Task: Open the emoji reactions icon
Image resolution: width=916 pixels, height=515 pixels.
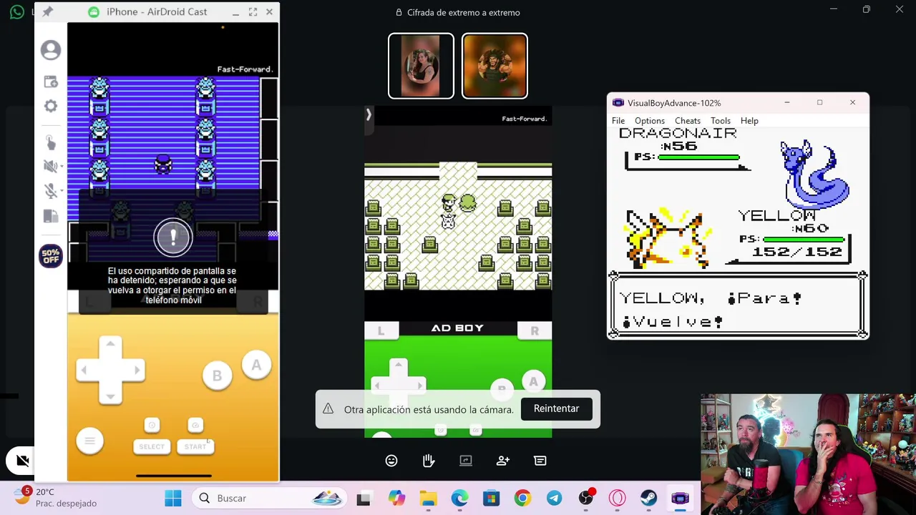Action: point(391,461)
